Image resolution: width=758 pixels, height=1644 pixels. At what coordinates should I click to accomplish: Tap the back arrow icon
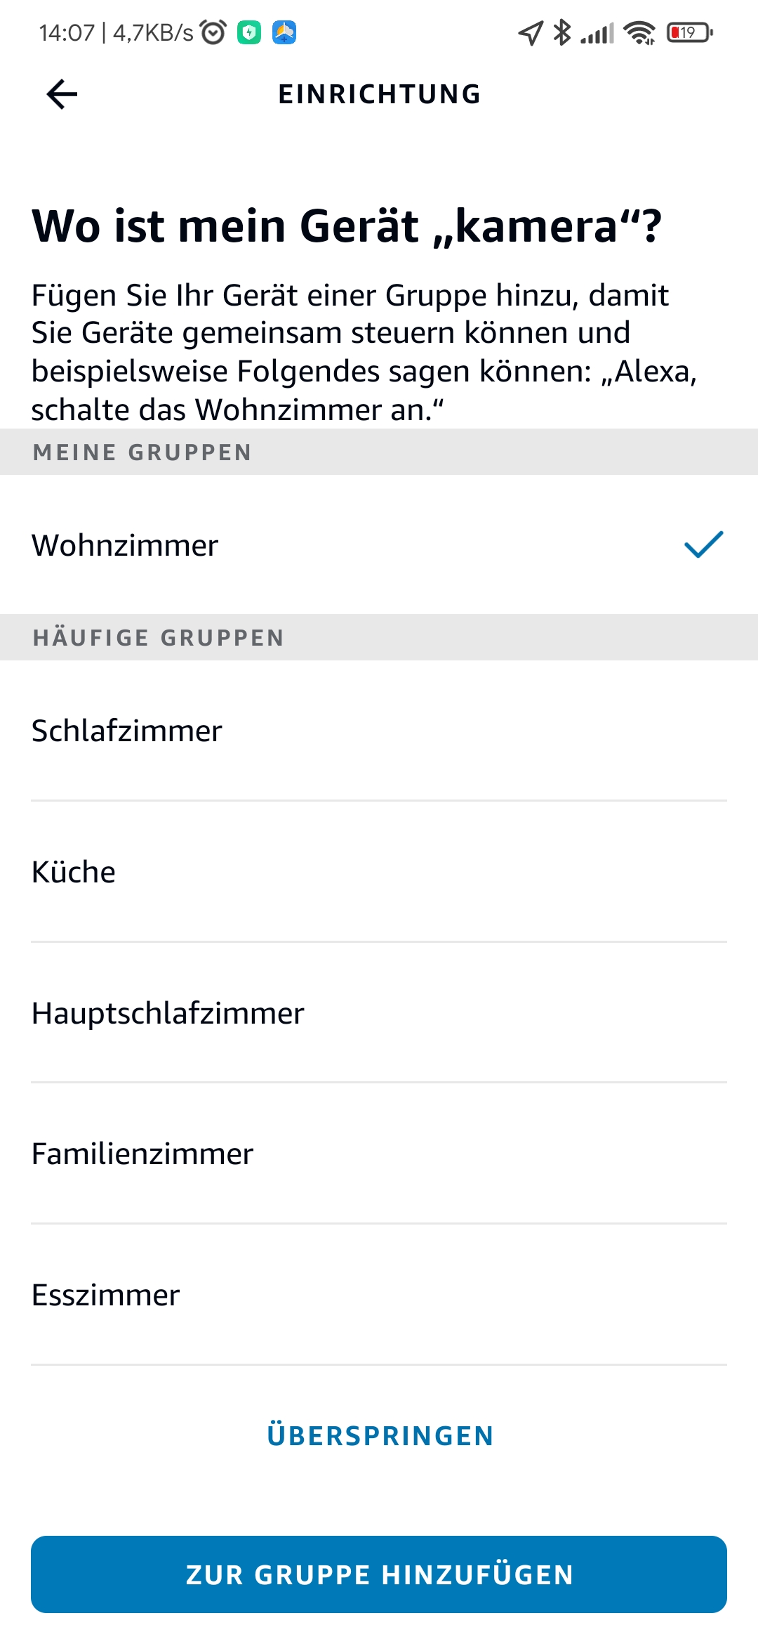[62, 94]
